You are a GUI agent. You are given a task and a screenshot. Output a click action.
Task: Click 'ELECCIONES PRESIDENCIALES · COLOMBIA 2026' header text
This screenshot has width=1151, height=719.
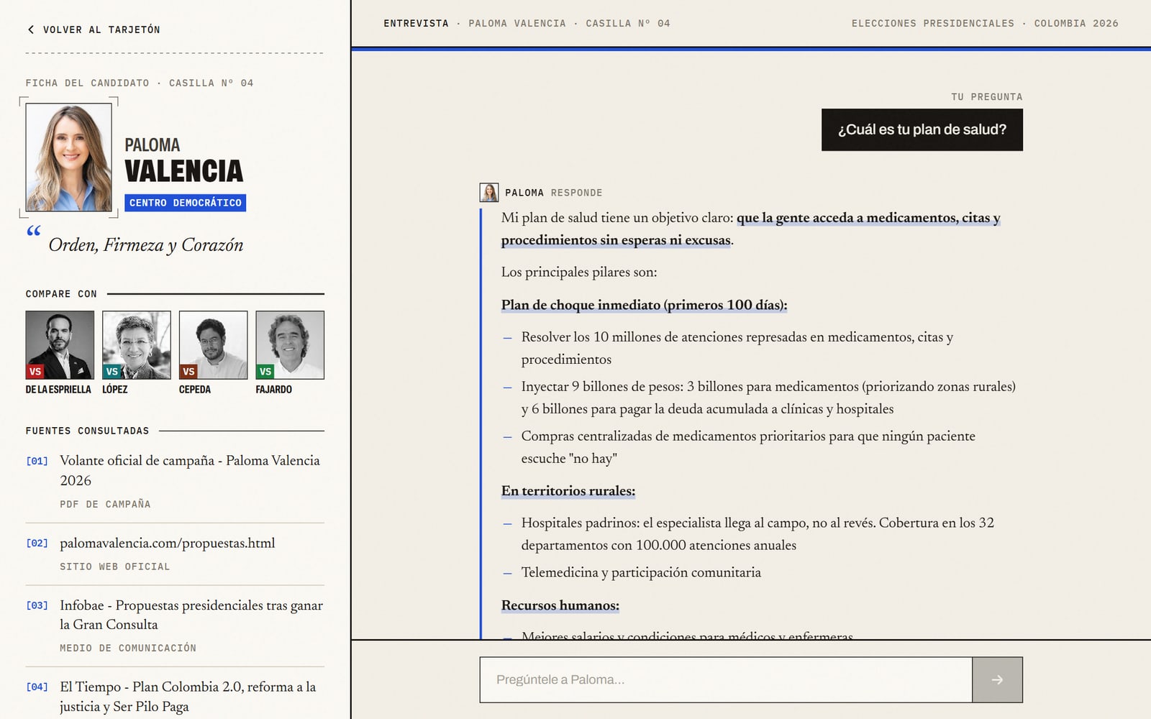985,24
